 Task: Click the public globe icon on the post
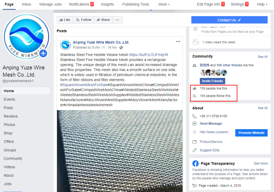point(121,48)
